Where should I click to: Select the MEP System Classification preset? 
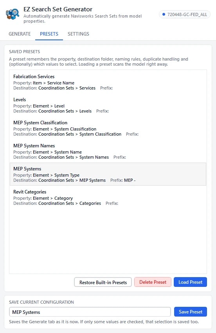pyautogui.click(x=108, y=128)
